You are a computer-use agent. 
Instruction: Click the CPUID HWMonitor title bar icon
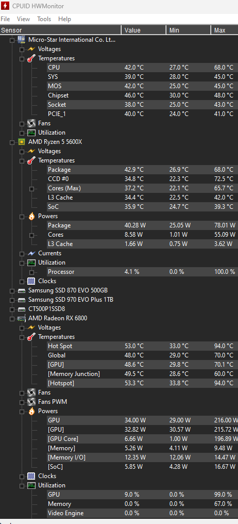pyautogui.click(x=5, y=6)
